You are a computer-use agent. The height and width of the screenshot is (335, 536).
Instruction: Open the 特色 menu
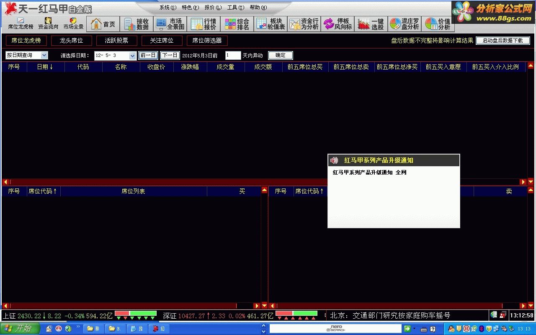(191, 8)
